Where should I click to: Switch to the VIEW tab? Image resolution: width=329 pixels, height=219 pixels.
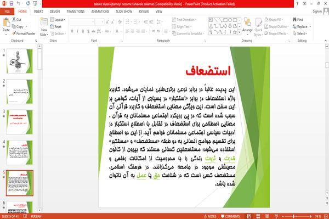[x=159, y=12]
